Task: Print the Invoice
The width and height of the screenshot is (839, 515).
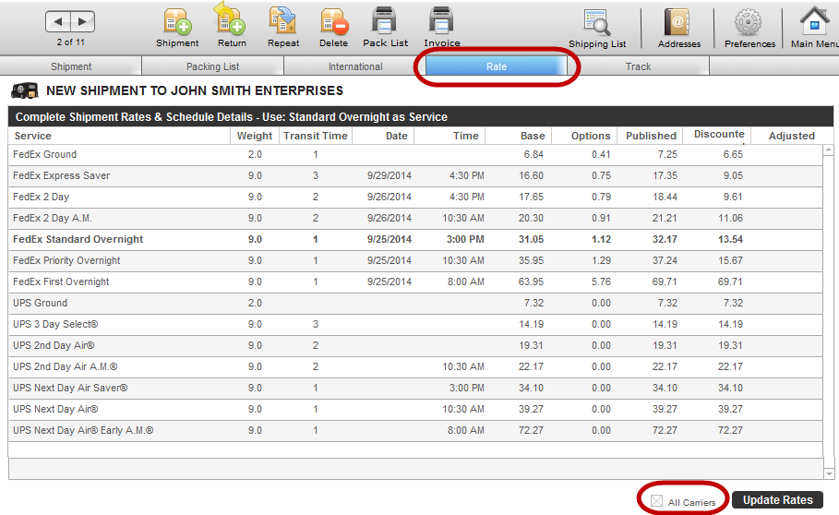Action: 442,28
